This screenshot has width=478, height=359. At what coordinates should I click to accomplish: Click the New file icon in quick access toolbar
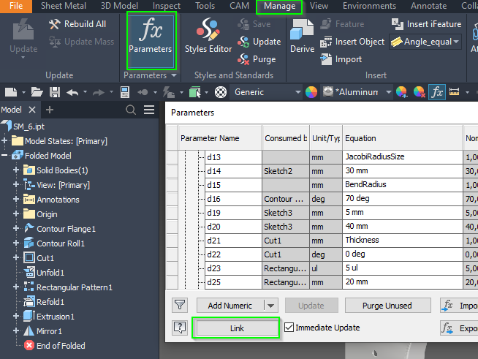(x=11, y=92)
